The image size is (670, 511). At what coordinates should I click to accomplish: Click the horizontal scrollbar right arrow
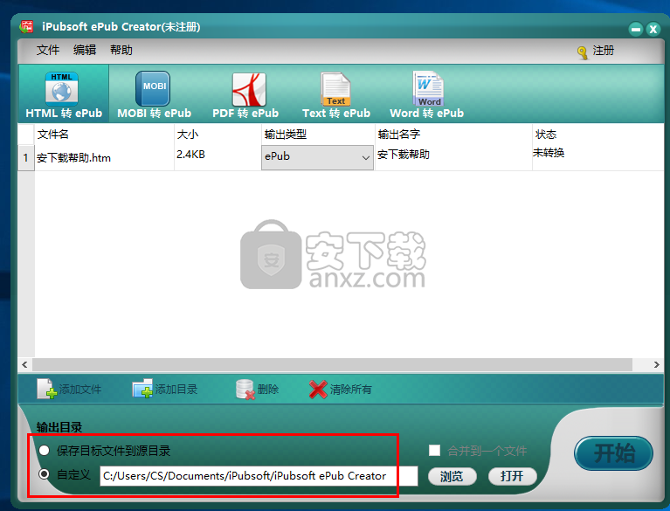[656, 364]
